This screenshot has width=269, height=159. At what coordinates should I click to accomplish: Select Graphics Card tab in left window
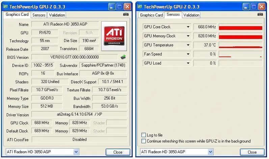click(x=17, y=14)
